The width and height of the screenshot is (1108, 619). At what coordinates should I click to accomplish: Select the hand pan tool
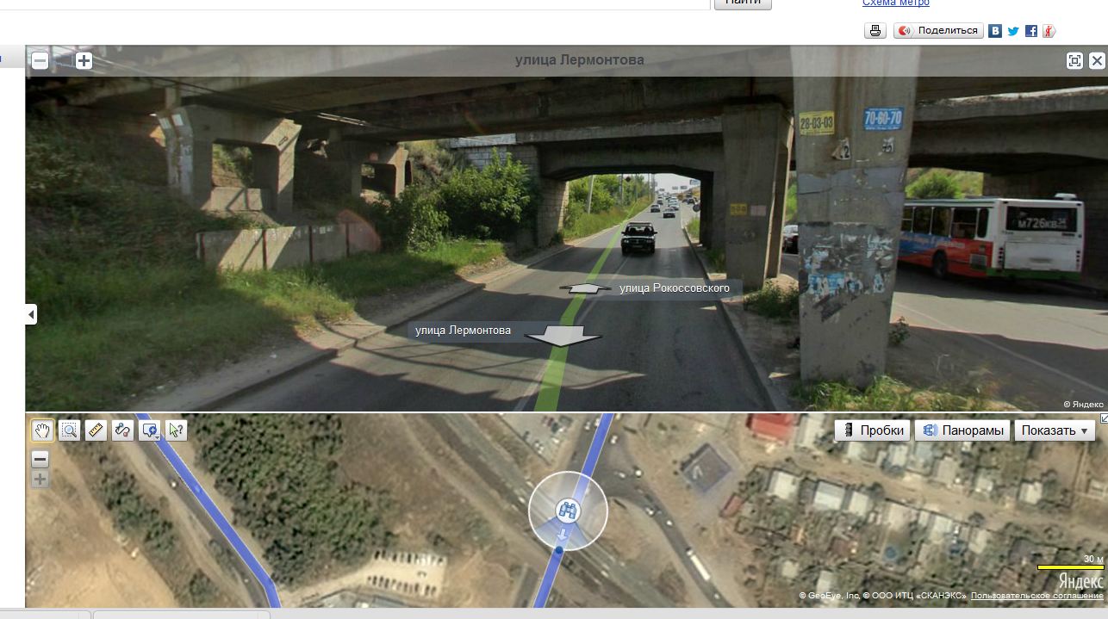(x=41, y=430)
